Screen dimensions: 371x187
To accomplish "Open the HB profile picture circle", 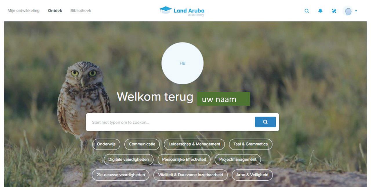I will click(x=182, y=63).
